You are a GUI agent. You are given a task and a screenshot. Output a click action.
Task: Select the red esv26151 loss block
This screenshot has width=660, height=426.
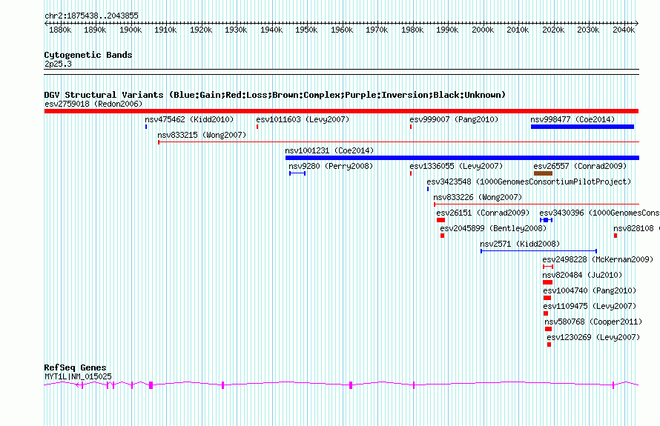pyautogui.click(x=440, y=220)
